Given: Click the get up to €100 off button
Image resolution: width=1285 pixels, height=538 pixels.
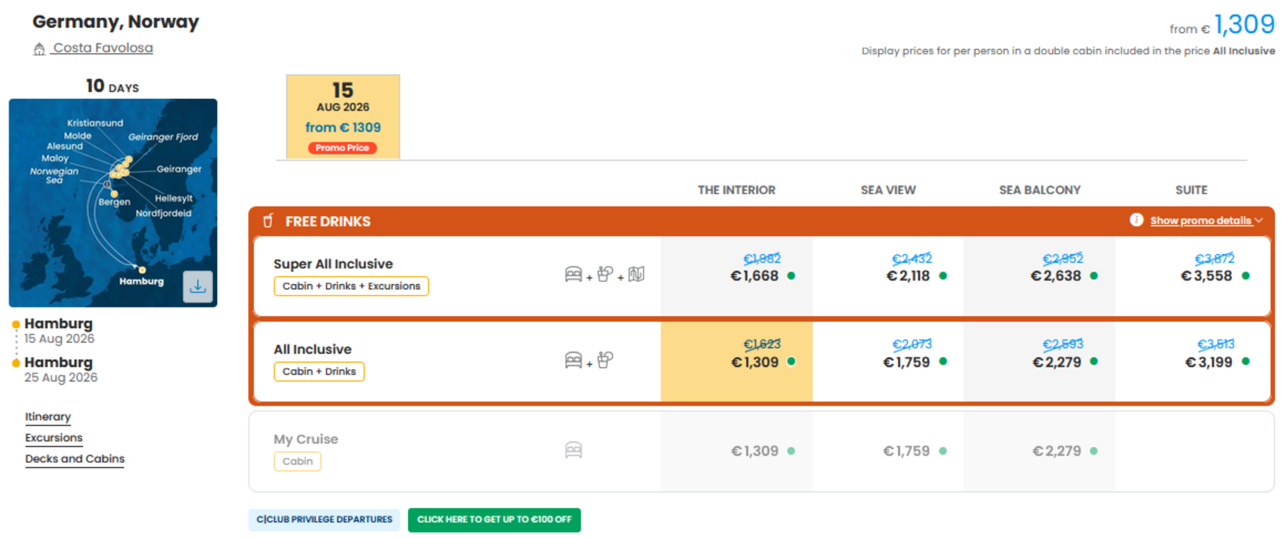Looking at the screenshot, I should 494,519.
